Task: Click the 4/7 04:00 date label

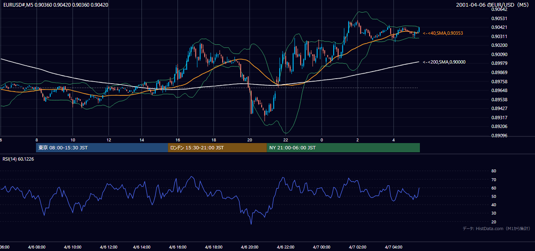Action: tap(394, 247)
